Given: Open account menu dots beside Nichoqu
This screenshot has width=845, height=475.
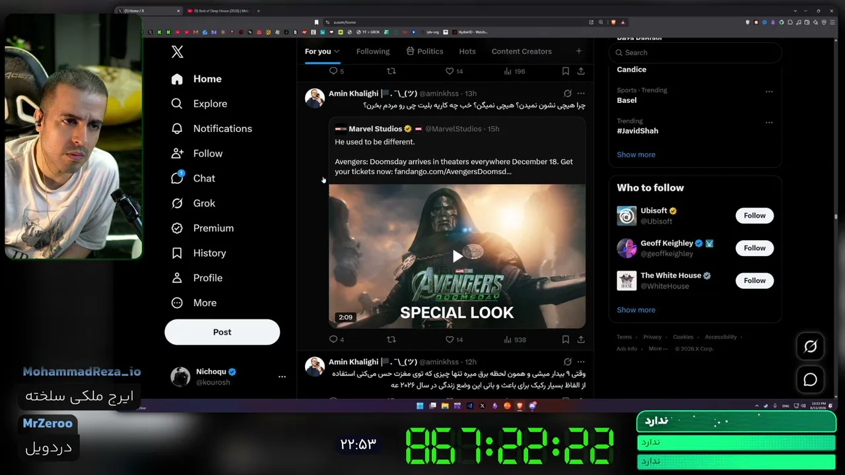Looking at the screenshot, I should coord(282,377).
